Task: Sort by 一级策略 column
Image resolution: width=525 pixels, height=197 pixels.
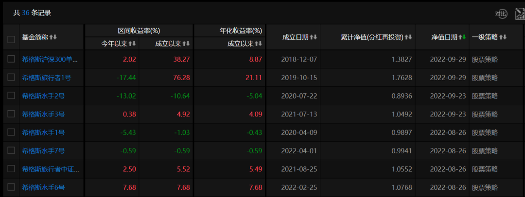Action: pyautogui.click(x=503, y=37)
